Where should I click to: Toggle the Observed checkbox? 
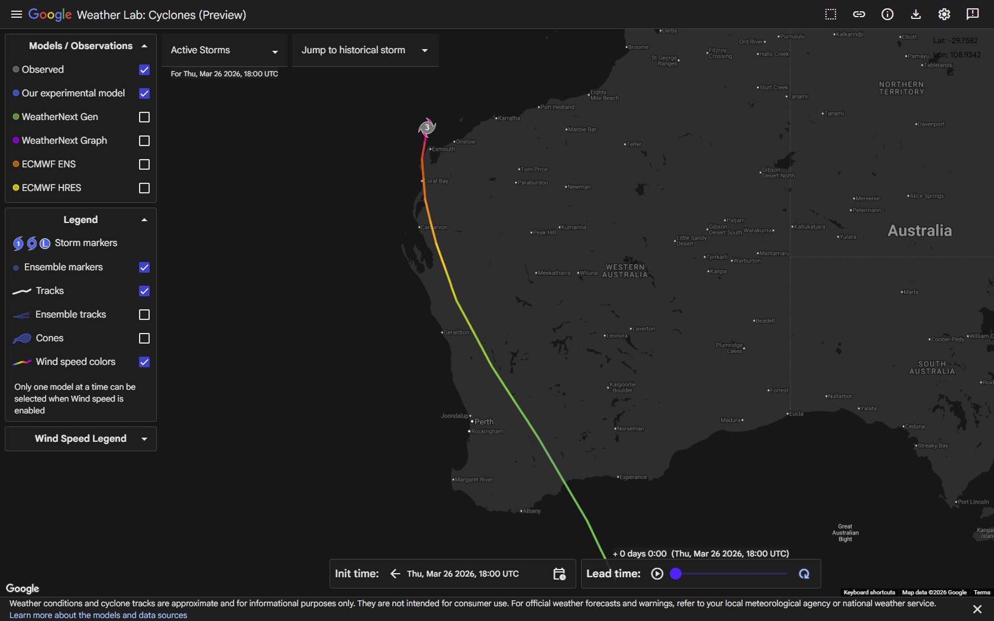(144, 70)
